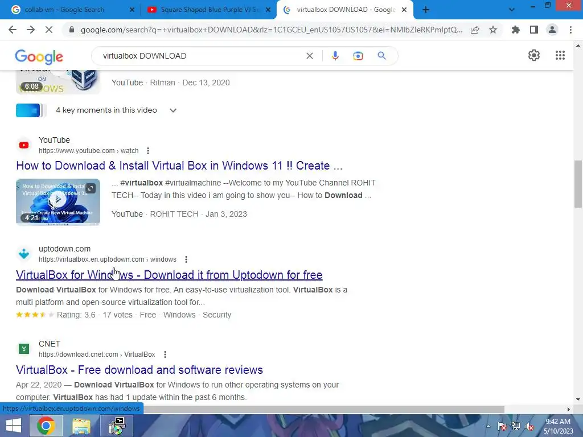Select the virtualbox DOWNLOAD Google tab
The height and width of the screenshot is (437, 583).
(346, 10)
